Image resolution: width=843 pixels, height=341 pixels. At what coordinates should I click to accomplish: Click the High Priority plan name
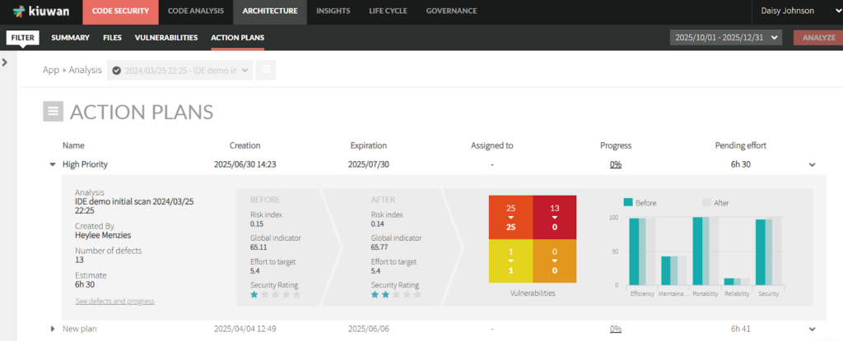[x=85, y=165]
